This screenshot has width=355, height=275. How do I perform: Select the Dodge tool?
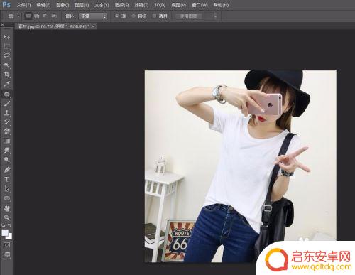pyautogui.click(x=6, y=160)
